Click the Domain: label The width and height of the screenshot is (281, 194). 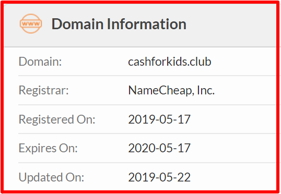pyautogui.click(x=40, y=62)
